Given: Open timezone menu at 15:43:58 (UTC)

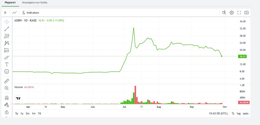Looking at the screenshot, I should (218, 114).
